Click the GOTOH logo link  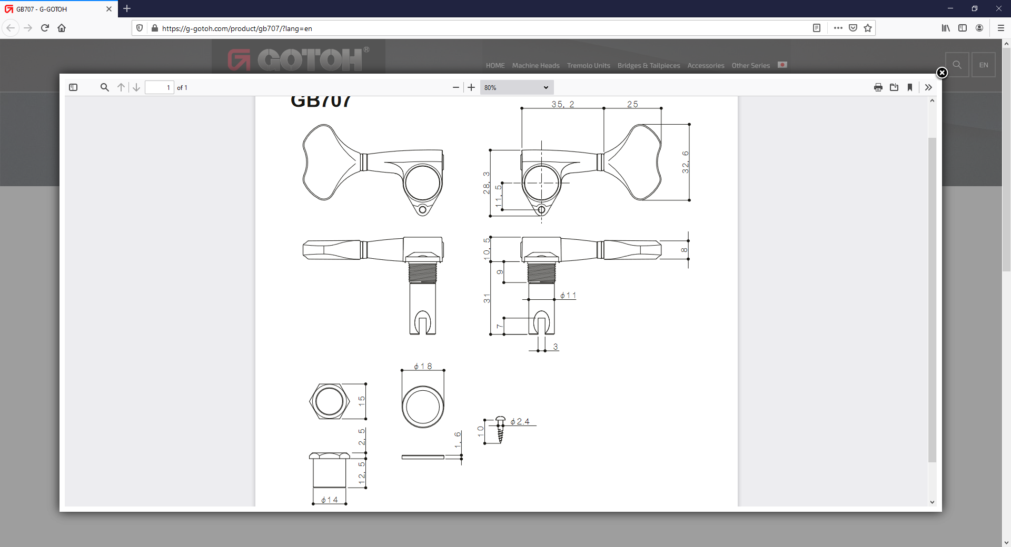298,59
